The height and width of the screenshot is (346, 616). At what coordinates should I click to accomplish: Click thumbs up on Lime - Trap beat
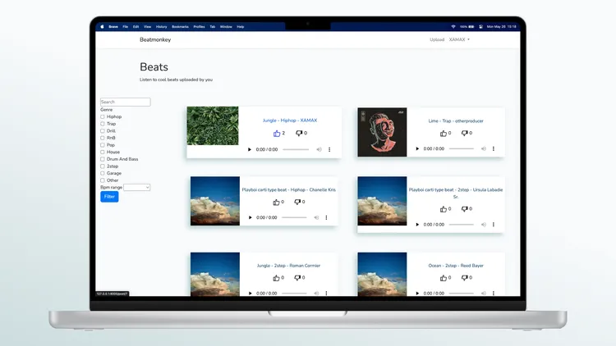[x=444, y=133]
